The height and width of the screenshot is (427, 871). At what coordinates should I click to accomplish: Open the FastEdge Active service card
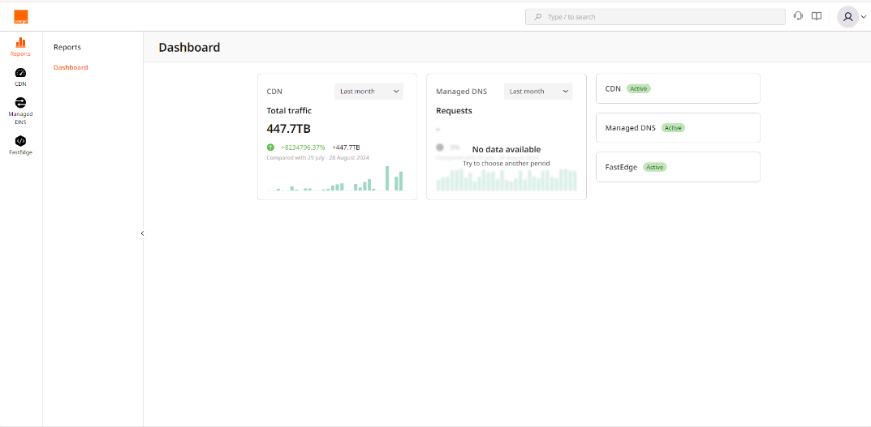click(x=678, y=167)
